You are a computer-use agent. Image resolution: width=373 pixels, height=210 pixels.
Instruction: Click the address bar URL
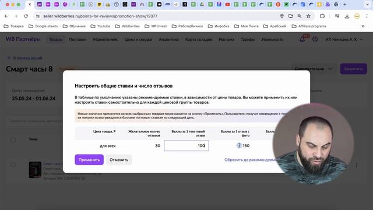[100, 16]
